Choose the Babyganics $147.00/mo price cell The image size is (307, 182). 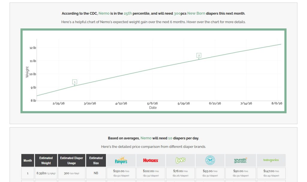[271, 173]
